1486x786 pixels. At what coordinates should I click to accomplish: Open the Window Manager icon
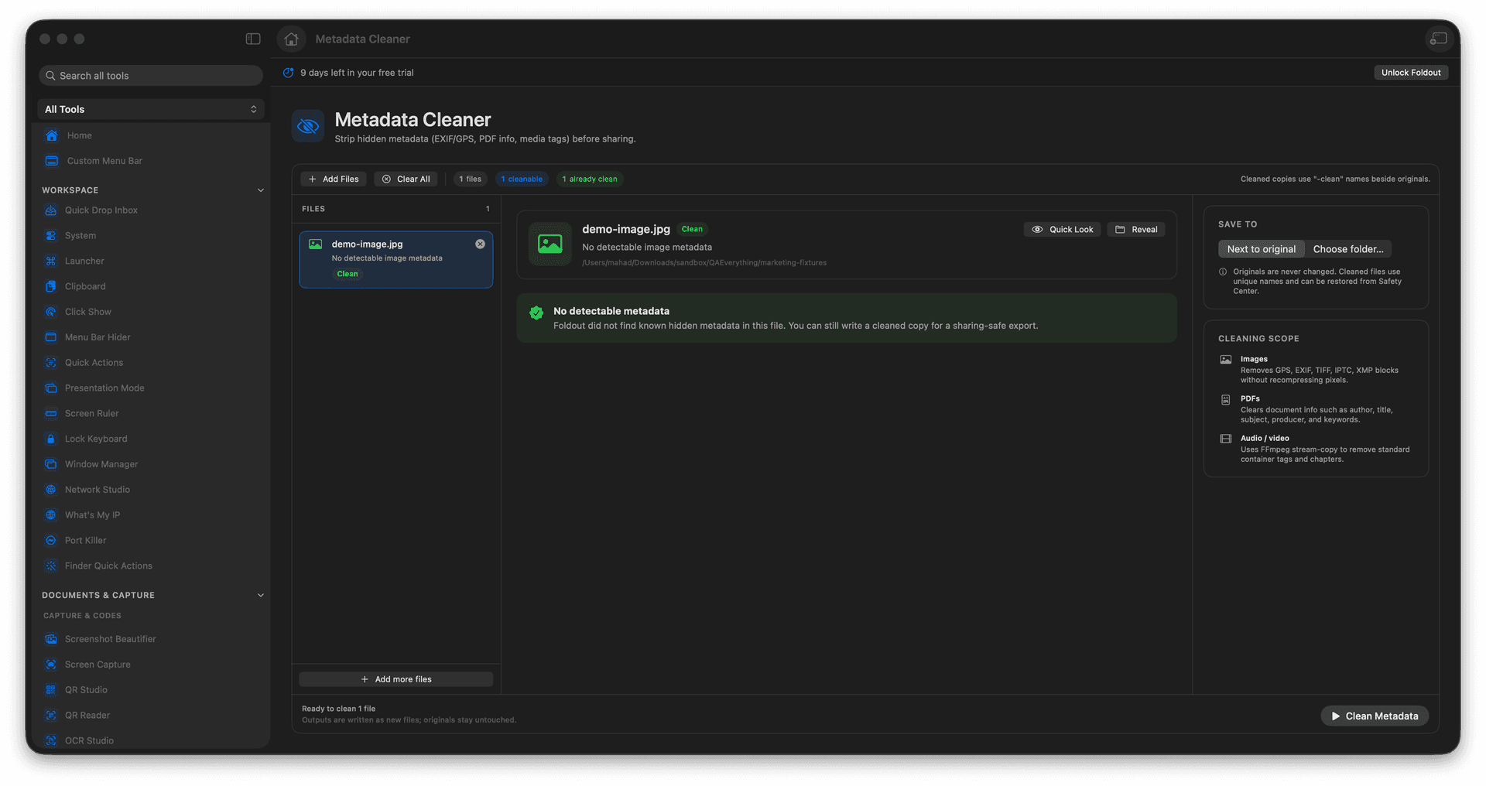pyautogui.click(x=51, y=464)
